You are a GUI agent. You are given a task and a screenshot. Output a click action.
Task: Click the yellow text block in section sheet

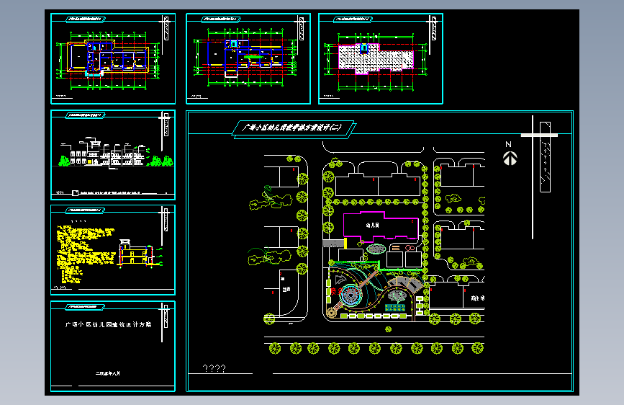pos(85,253)
